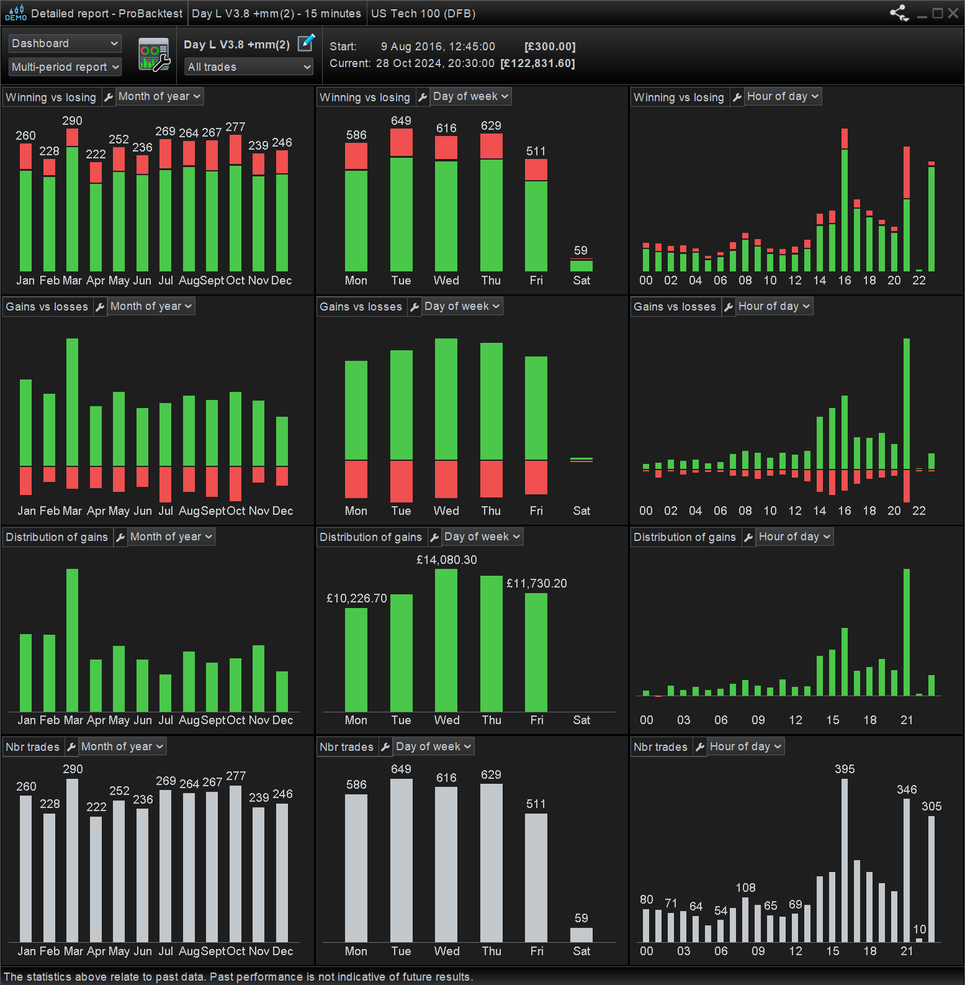Click the bold strategy name 'Day L V3.8 +mm(2)'
Image resolution: width=965 pixels, height=985 pixels.
[237, 45]
